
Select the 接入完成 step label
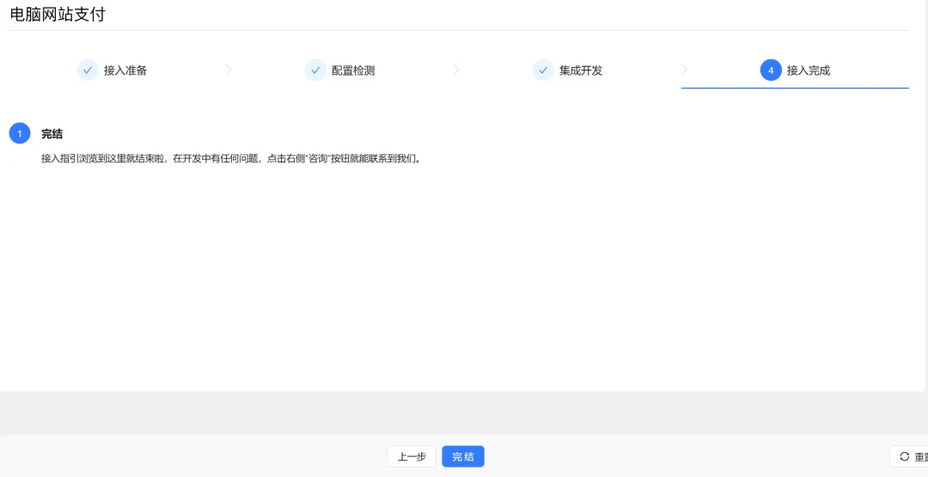[809, 70]
